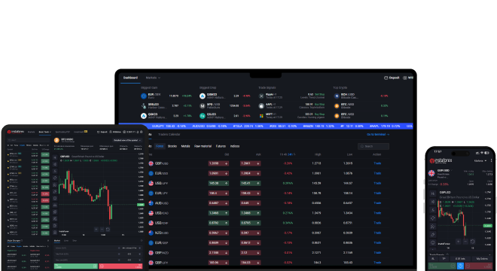Open the Traders Calendar tab
This screenshot has height=271, width=497.
[x=169, y=135]
